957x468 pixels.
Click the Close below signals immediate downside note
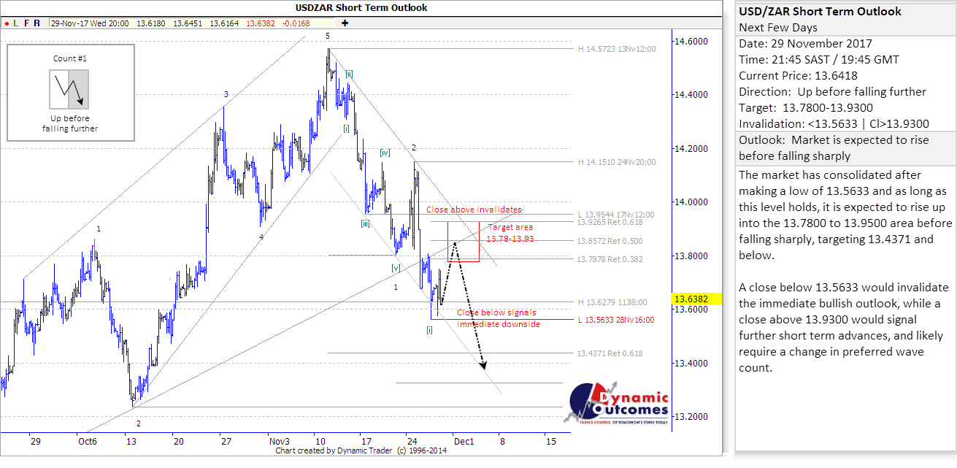click(499, 318)
